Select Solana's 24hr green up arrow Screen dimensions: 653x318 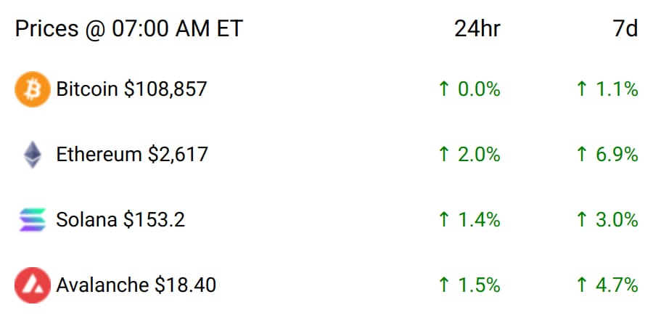pyautogui.click(x=444, y=220)
